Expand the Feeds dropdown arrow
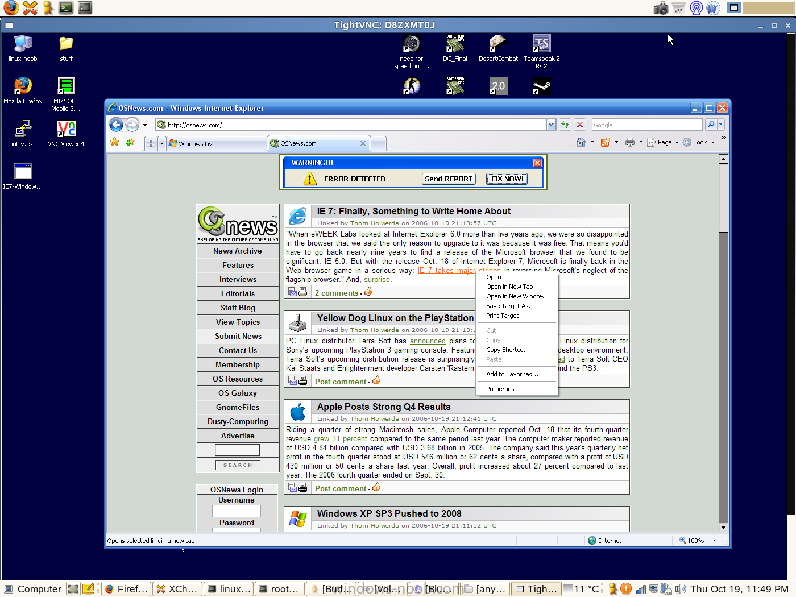 tap(616, 142)
